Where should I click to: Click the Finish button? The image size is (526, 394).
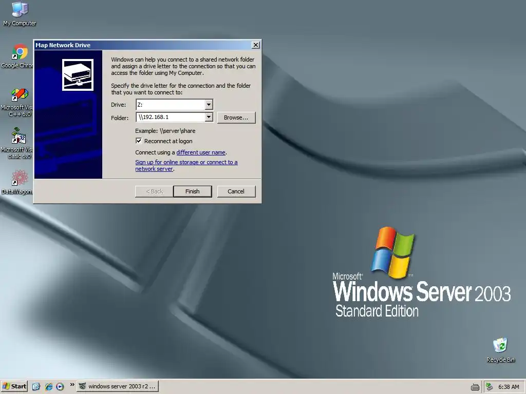[x=193, y=191]
